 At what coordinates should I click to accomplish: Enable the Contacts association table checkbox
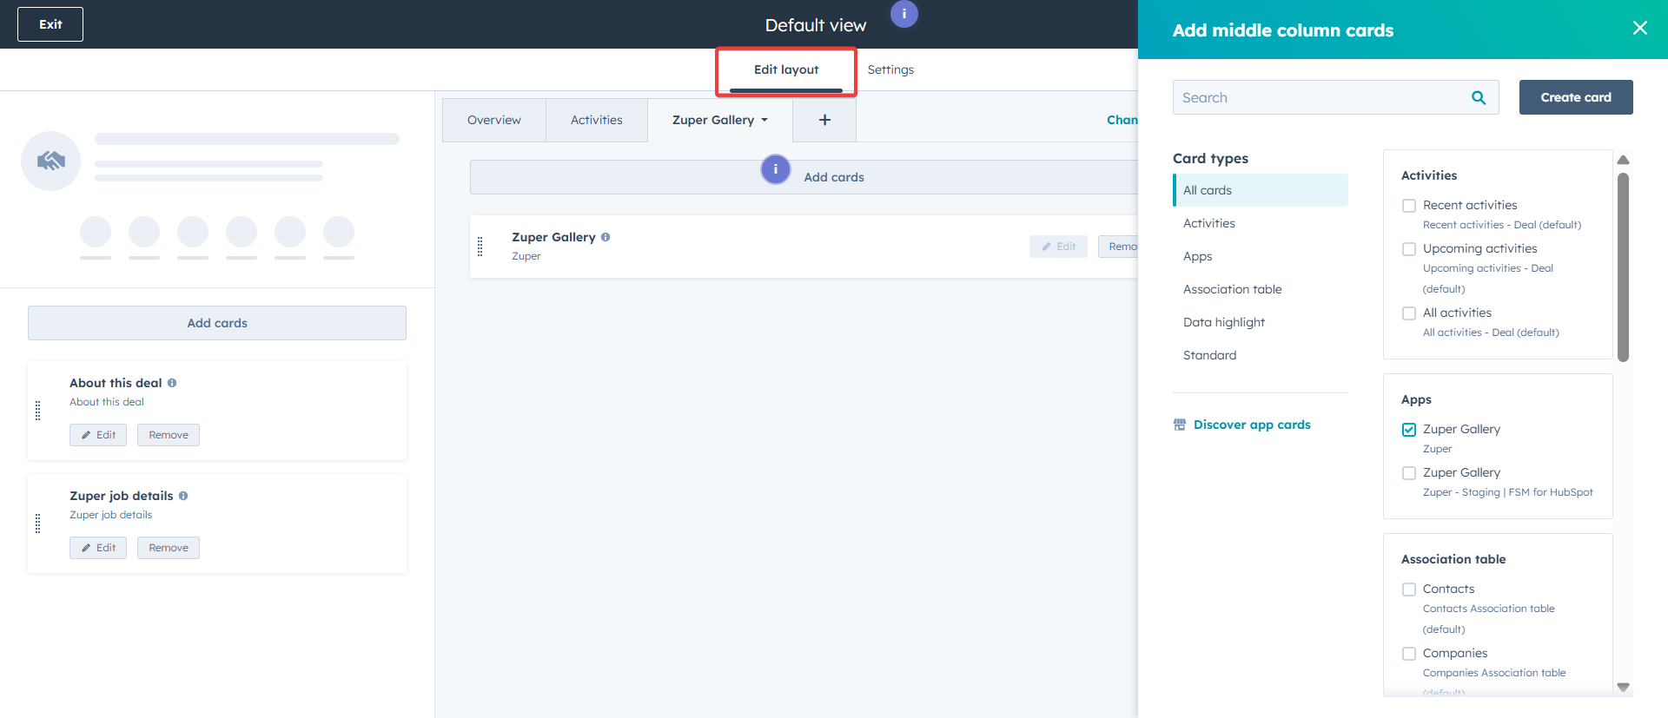[x=1409, y=590]
